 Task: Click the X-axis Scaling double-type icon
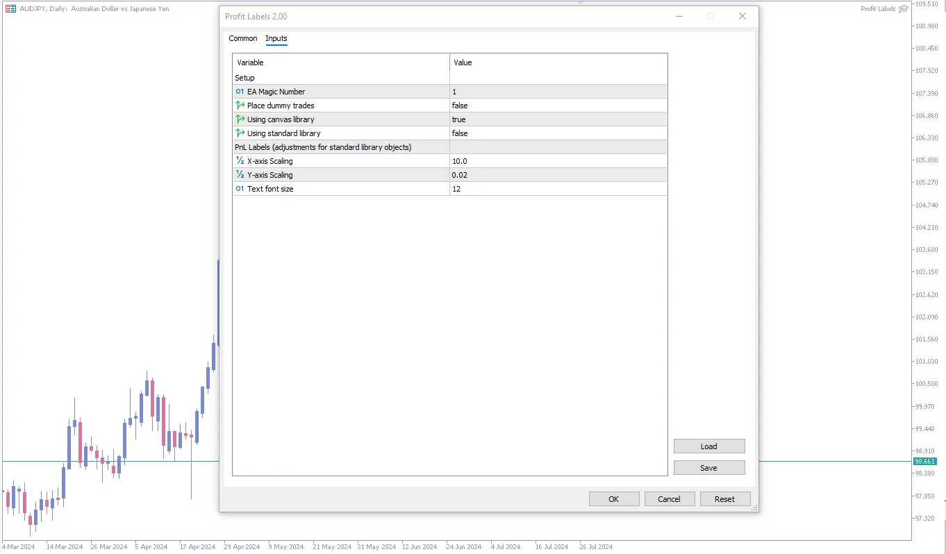pyautogui.click(x=240, y=161)
